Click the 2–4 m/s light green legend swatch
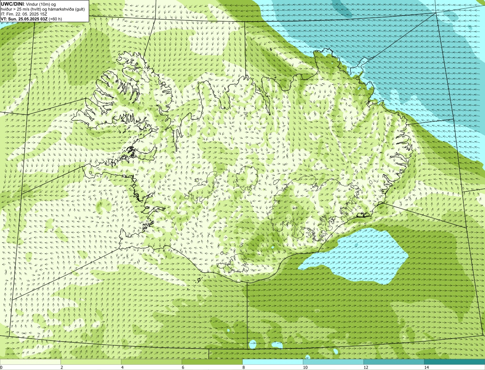485x370 pixels. click(x=91, y=362)
